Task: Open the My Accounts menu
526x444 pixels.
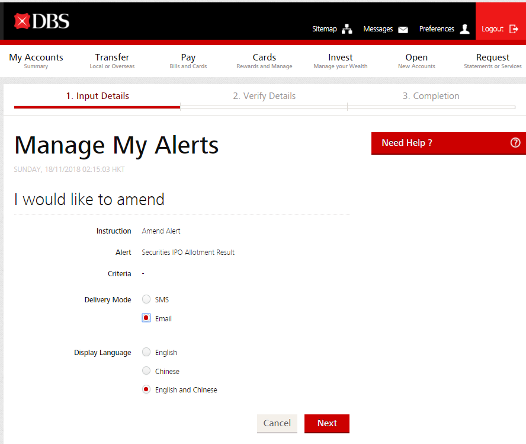Action: click(36, 60)
